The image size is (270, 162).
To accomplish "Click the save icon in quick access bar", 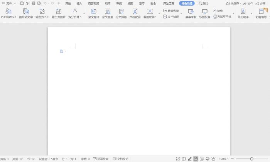I will click(22, 3).
